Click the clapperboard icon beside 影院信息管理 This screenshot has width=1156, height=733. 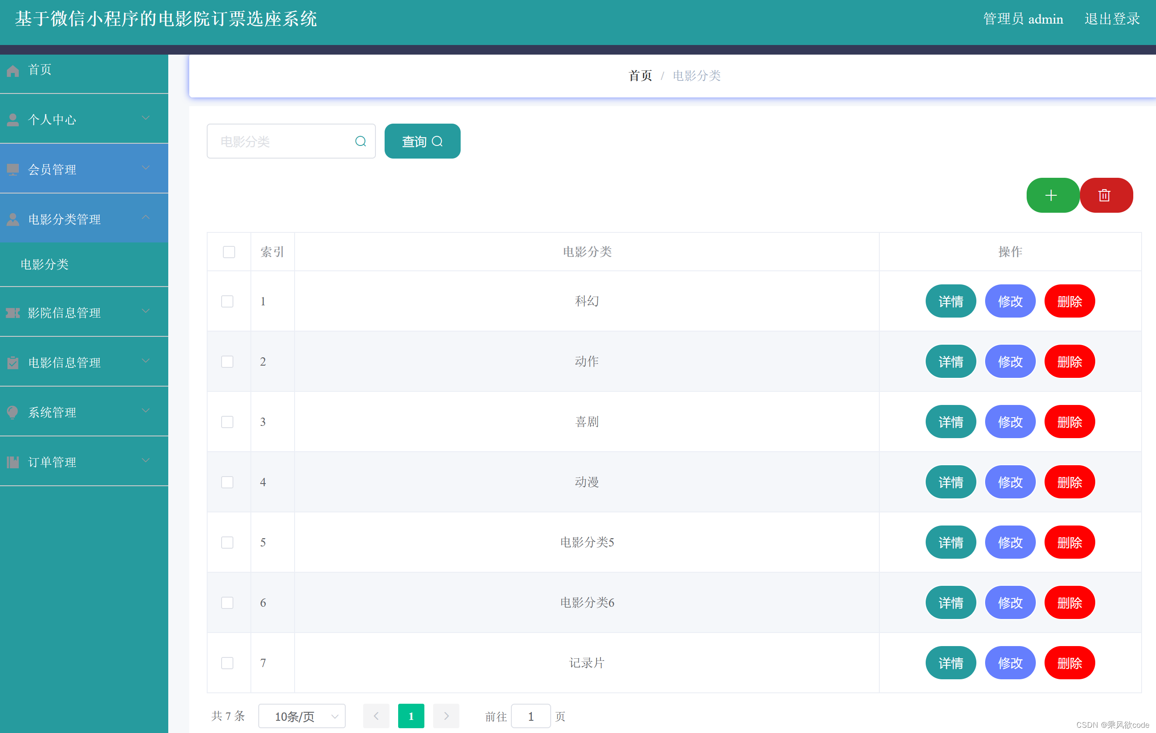[x=13, y=313]
